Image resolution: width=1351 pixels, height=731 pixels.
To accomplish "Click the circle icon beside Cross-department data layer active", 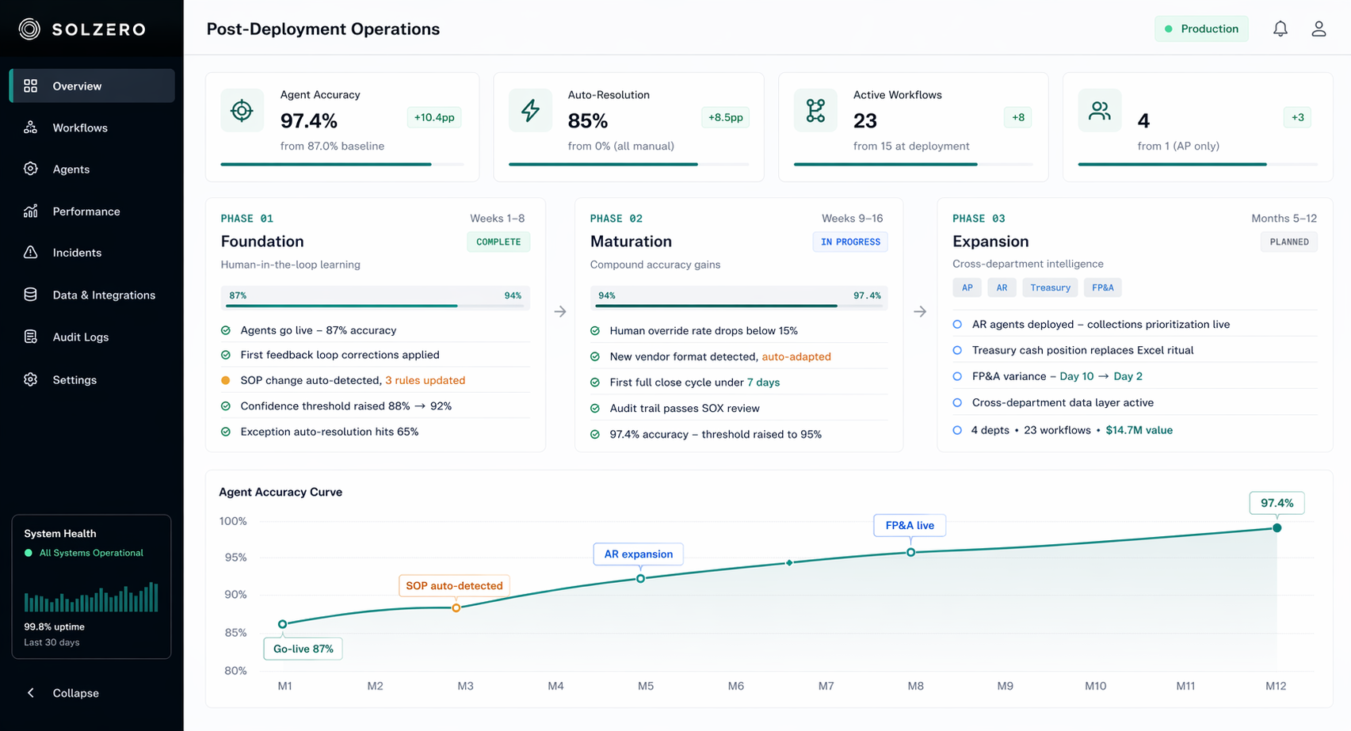I will [957, 402].
